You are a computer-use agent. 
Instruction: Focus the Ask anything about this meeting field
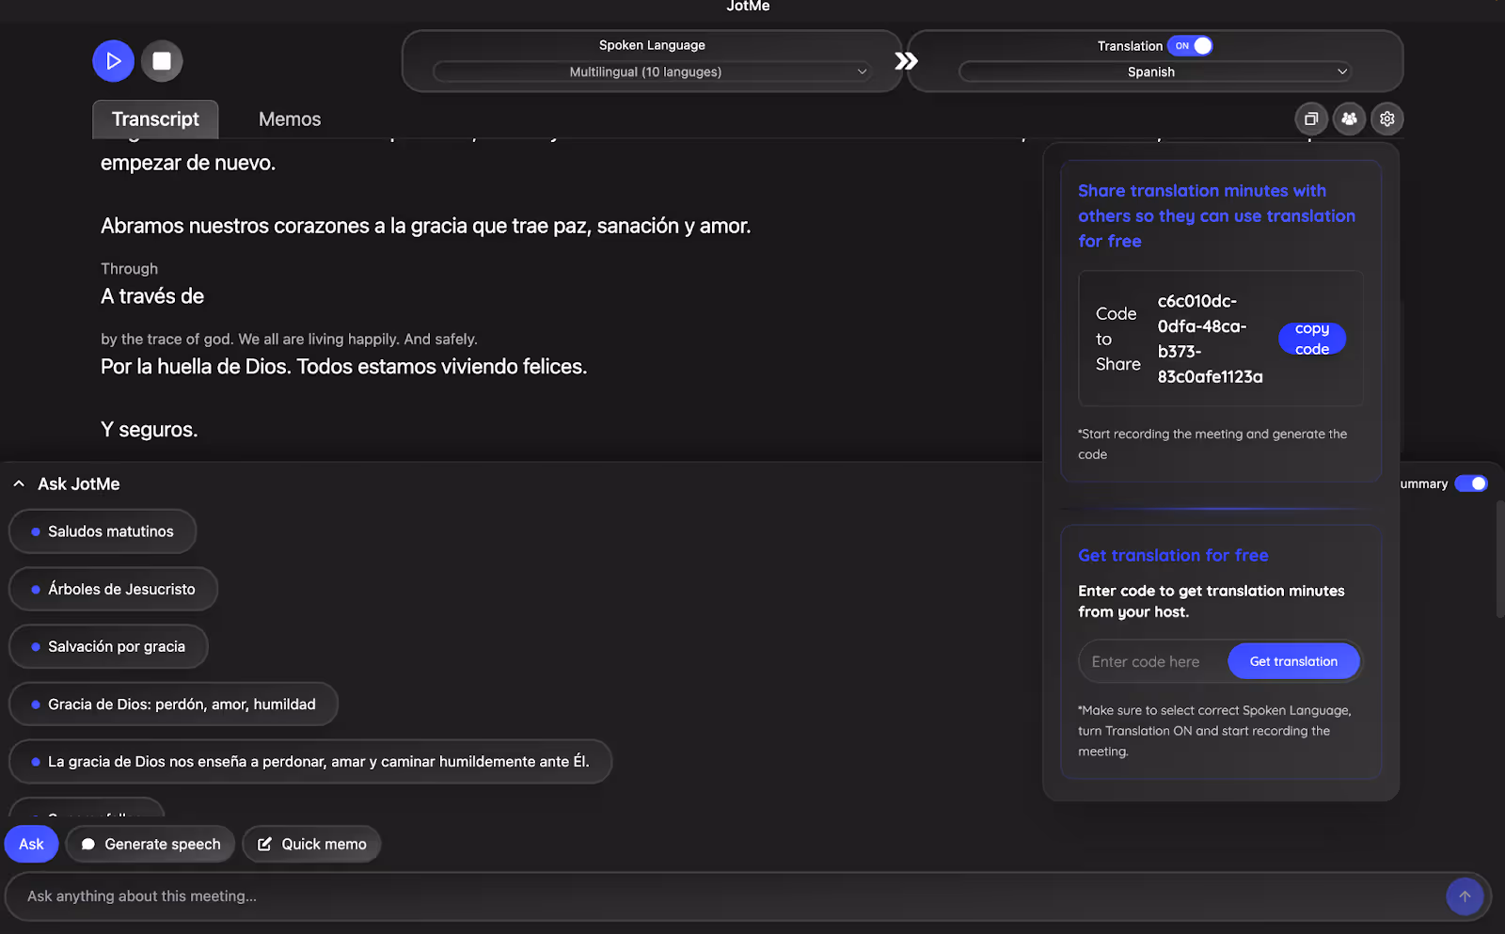click(734, 896)
